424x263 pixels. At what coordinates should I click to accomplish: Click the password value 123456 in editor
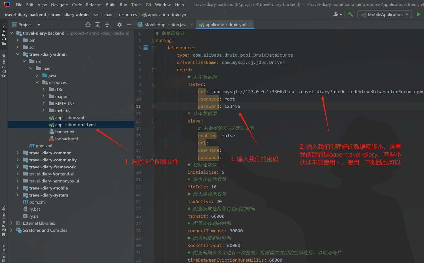[232, 106]
